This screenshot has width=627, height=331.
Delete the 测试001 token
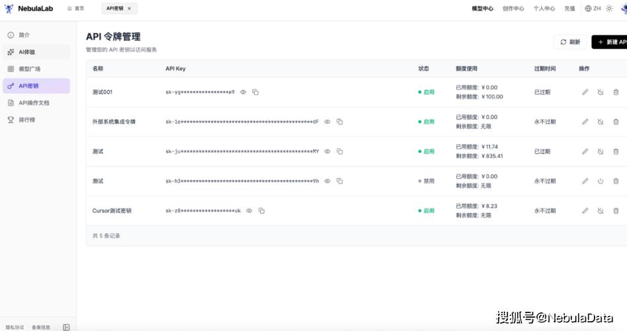pyautogui.click(x=616, y=92)
